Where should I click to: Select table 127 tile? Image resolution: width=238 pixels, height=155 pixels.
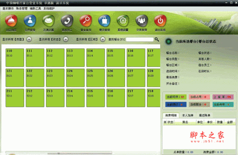point(136,77)
